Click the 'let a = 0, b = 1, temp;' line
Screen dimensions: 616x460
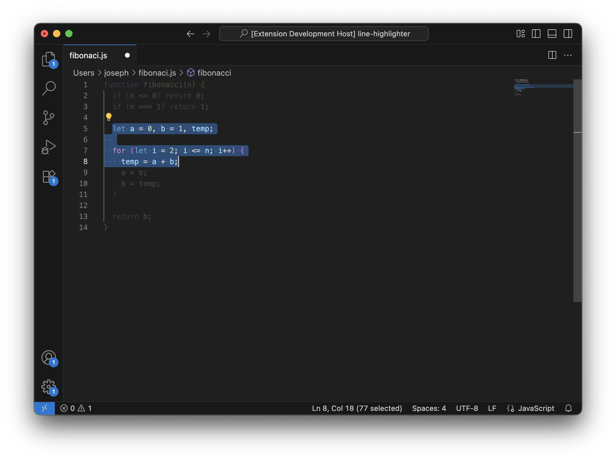point(163,129)
